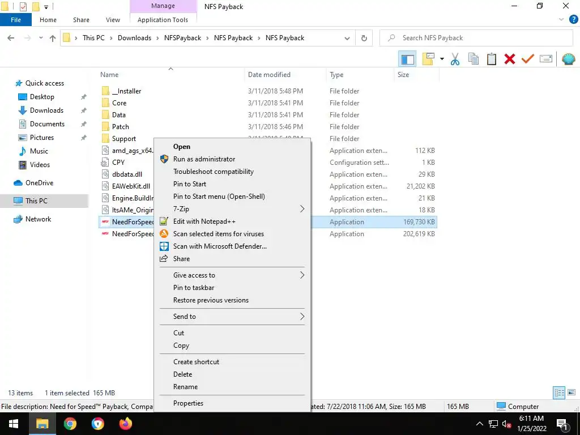This screenshot has height=435, width=580.
Task: Open the Share ribbon tab
Action: point(81,20)
